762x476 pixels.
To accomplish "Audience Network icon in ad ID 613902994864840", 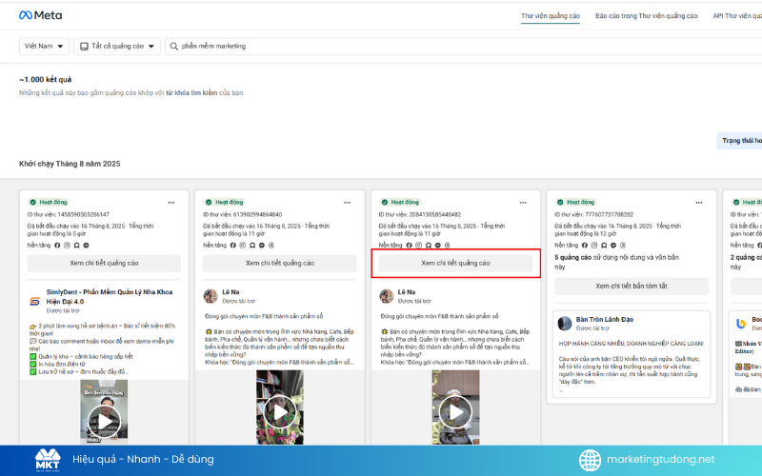I will [x=252, y=246].
